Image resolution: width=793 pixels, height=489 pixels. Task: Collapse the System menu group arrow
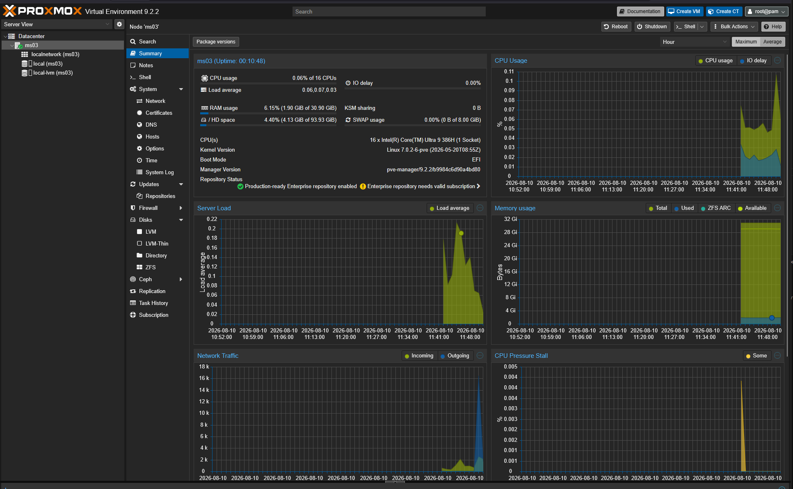pos(181,89)
